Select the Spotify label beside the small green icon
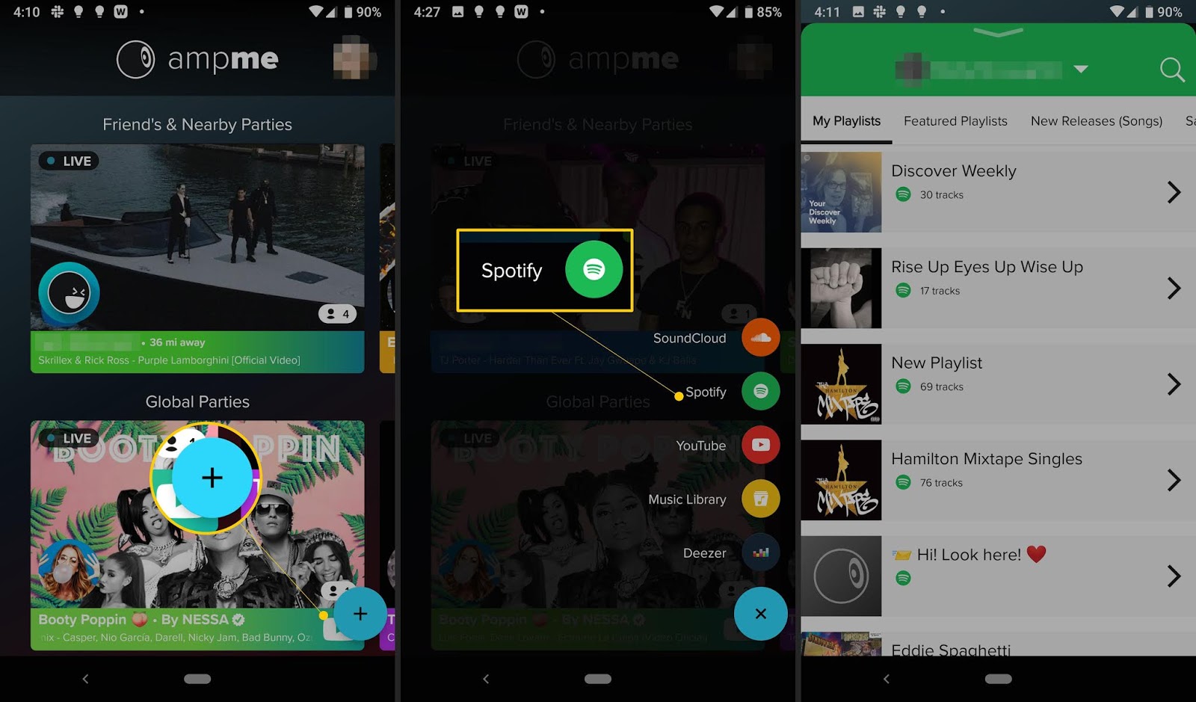Viewport: 1196px width, 702px height. (706, 392)
